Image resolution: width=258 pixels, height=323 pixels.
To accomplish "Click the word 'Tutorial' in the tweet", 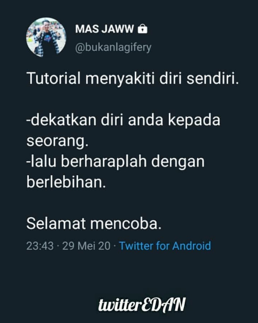I will tap(54, 78).
